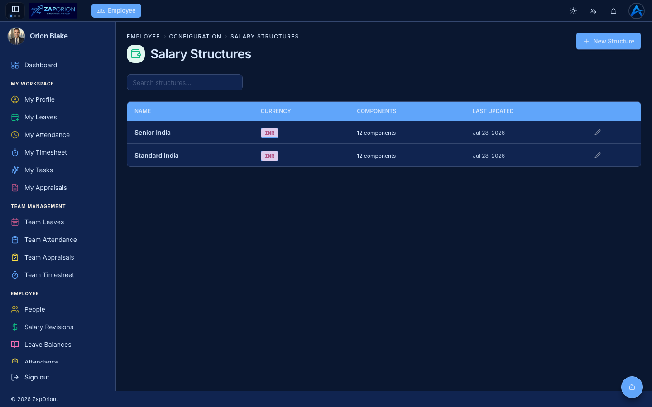Open the Standard India structure
652x407 pixels.
coord(157,156)
